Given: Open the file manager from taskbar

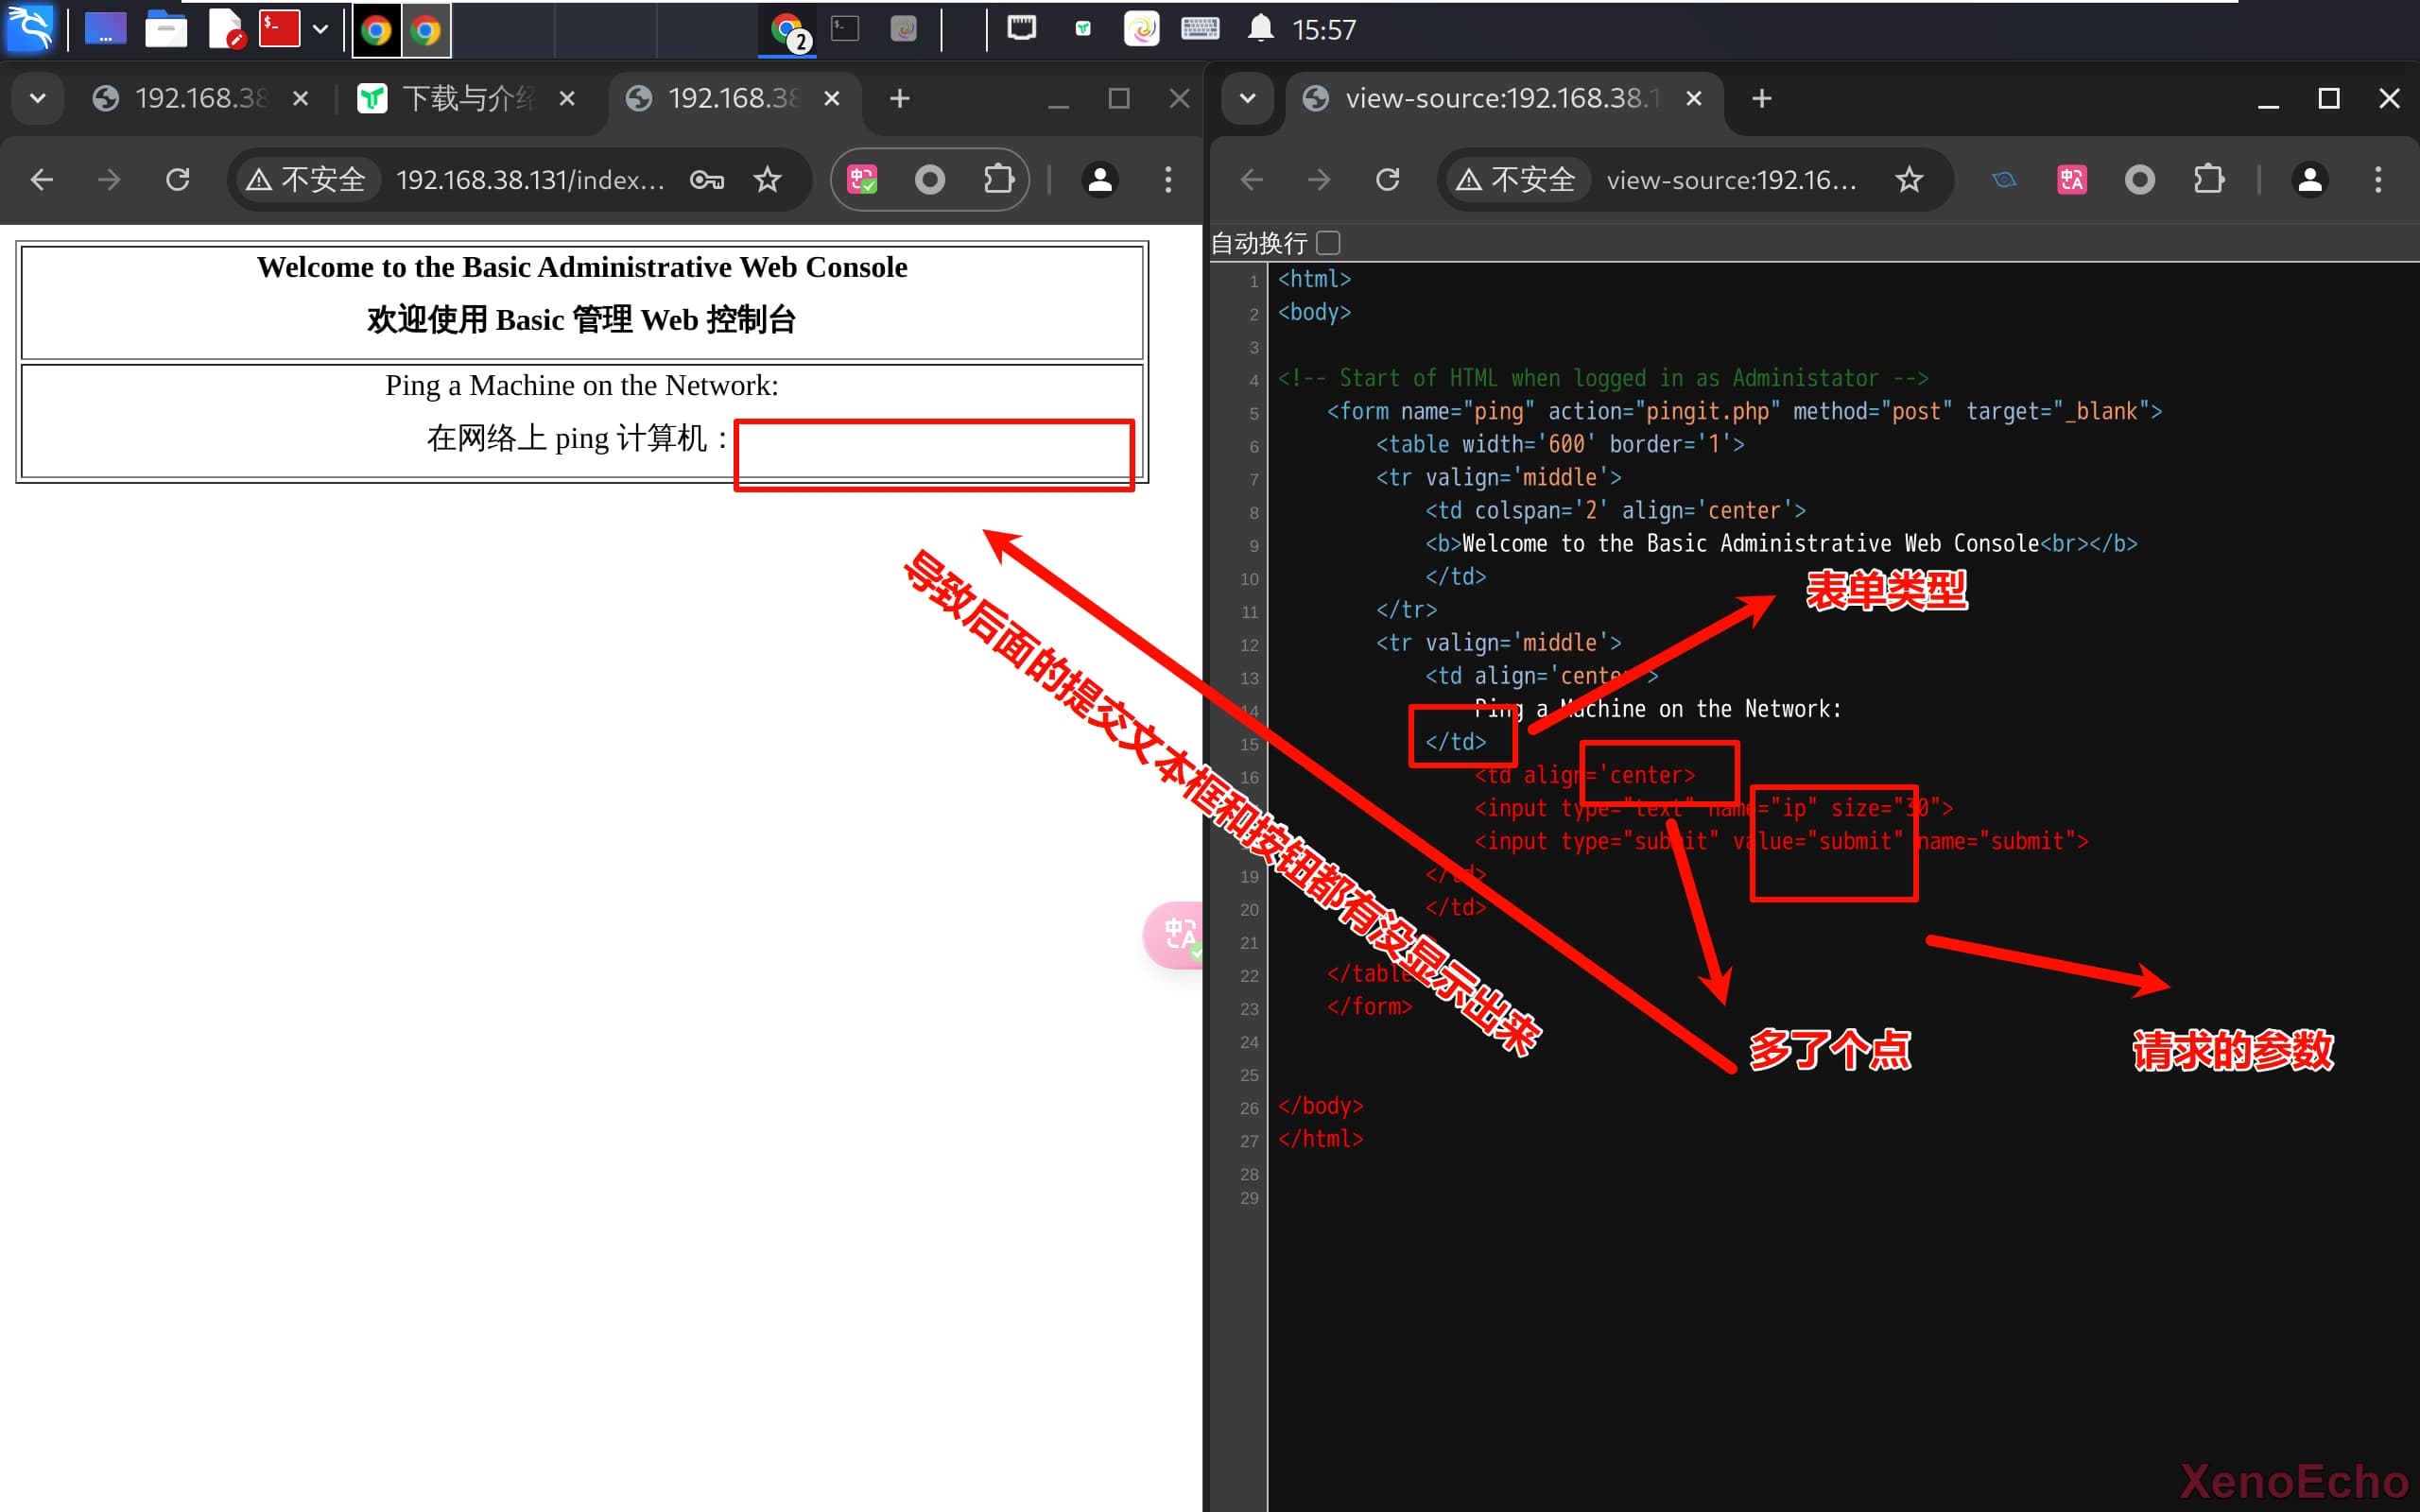Looking at the screenshot, I should pos(166,29).
